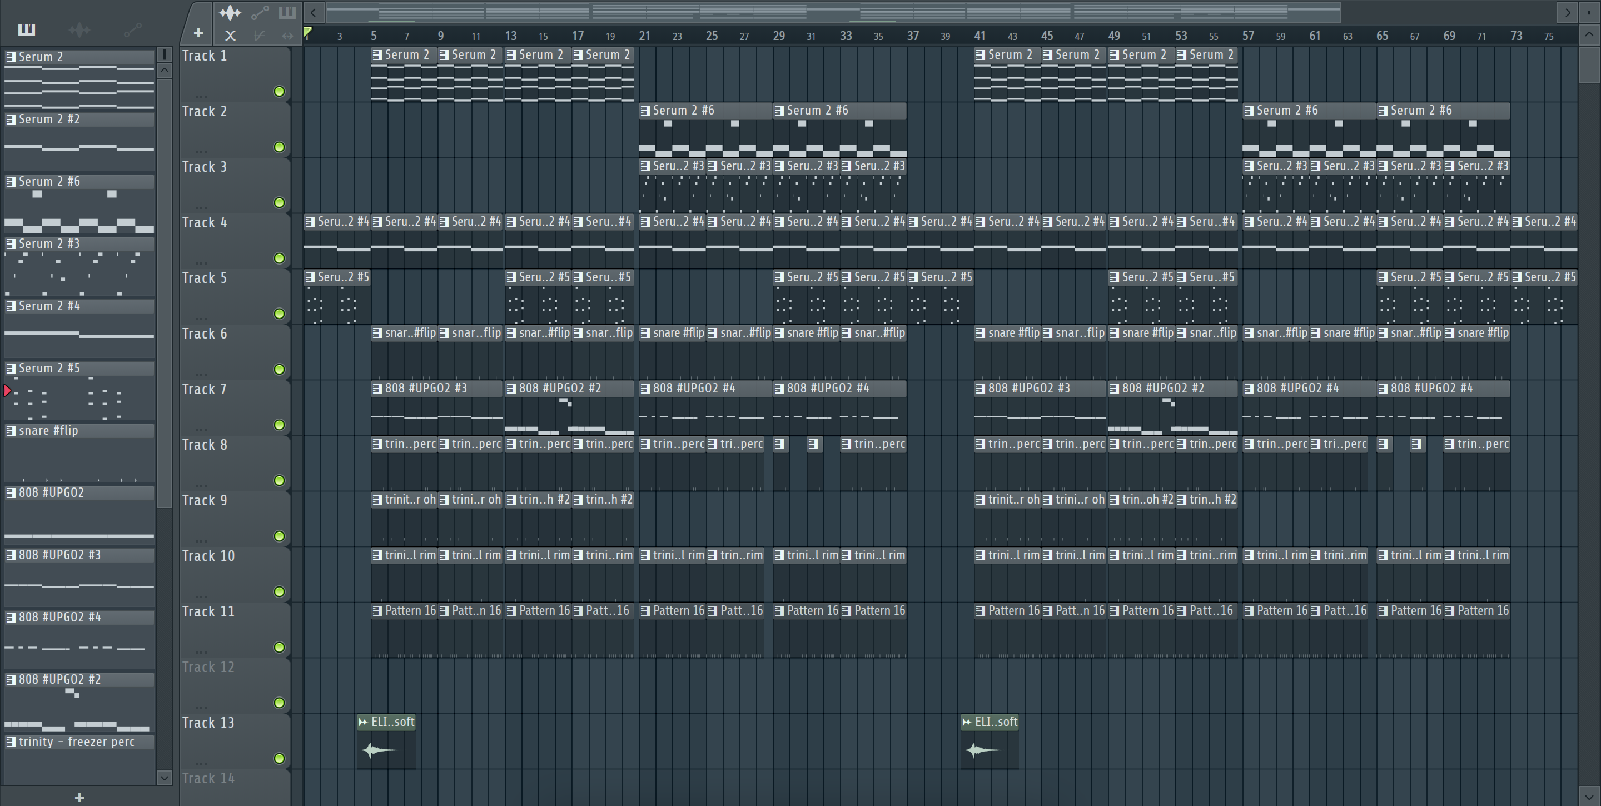Toggle the Track 7 mute switch
This screenshot has height=806, width=1601.
click(280, 425)
